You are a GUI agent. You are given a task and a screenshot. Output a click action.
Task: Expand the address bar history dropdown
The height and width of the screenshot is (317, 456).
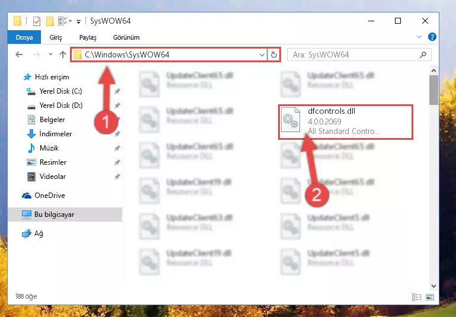click(262, 55)
